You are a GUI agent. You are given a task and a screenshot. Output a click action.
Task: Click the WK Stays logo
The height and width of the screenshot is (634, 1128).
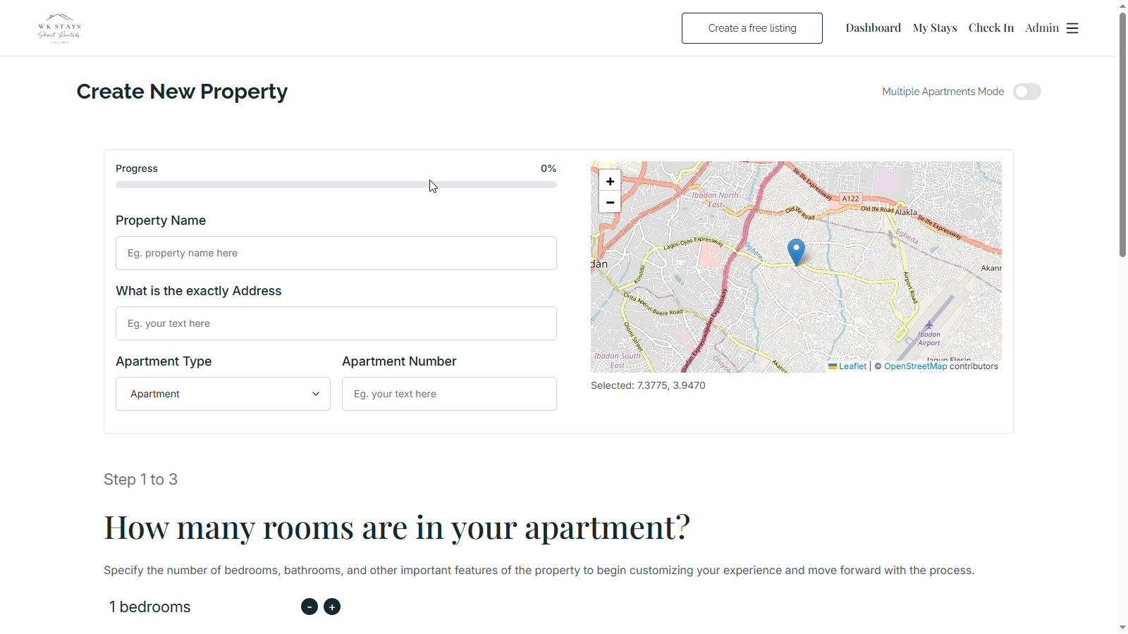59,28
